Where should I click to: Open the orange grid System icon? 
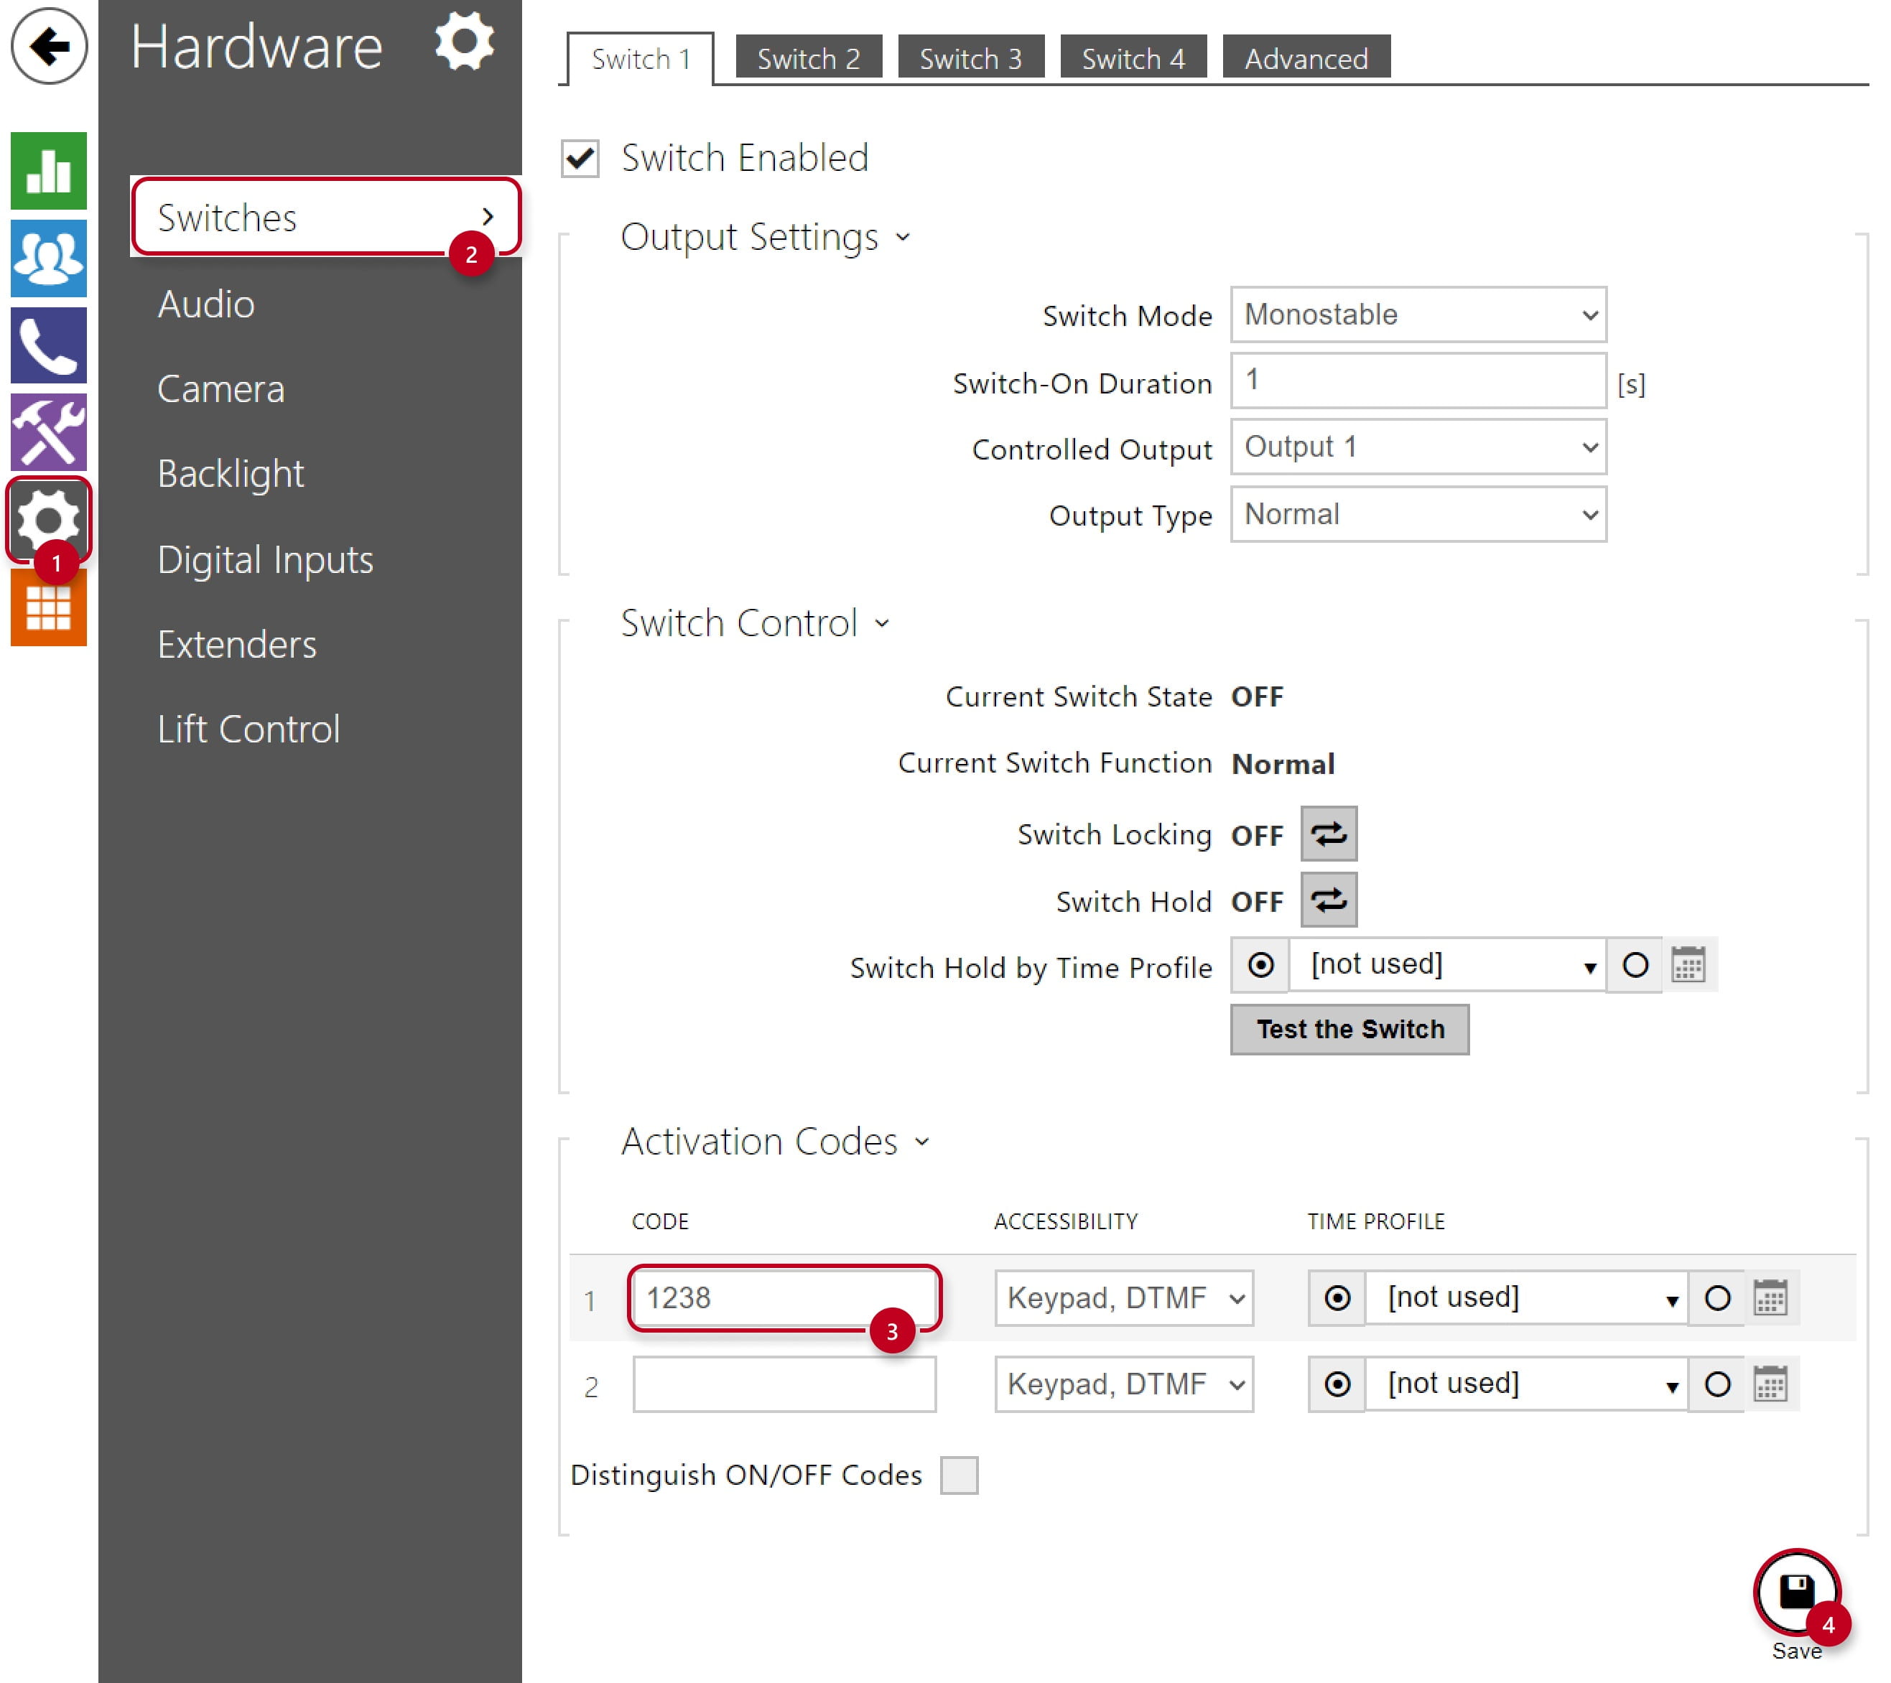(49, 607)
